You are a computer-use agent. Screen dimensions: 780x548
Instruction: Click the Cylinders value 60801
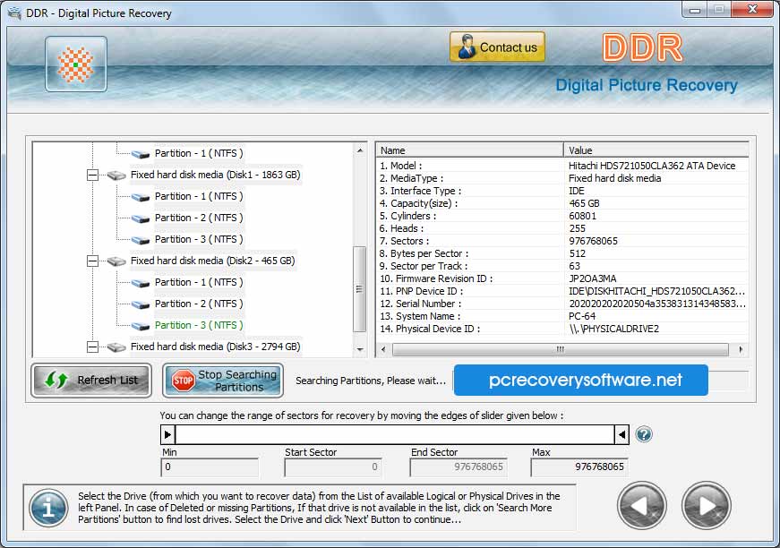point(582,216)
